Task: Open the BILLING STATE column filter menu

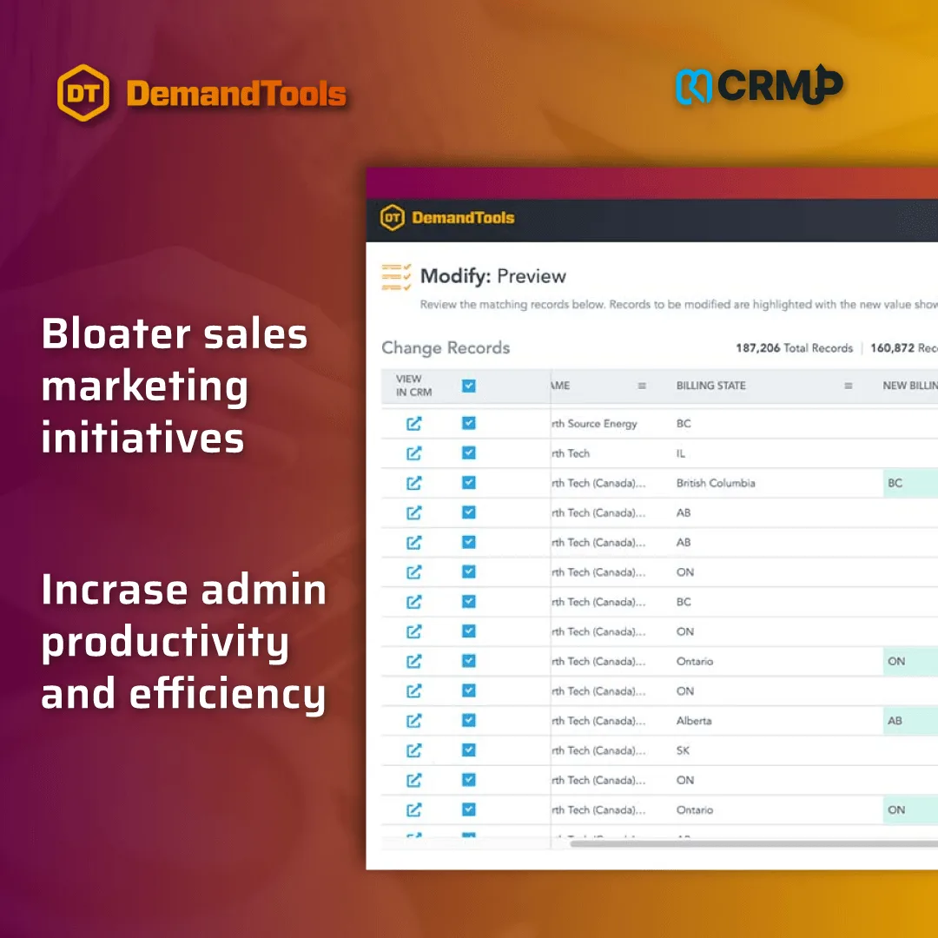Action: (x=849, y=386)
